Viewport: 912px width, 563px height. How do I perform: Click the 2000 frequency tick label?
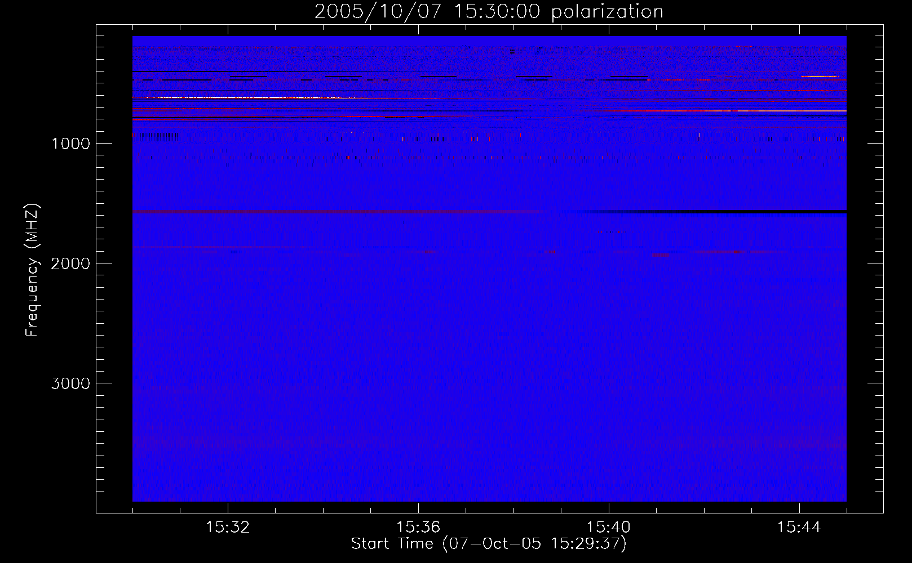tap(70, 263)
